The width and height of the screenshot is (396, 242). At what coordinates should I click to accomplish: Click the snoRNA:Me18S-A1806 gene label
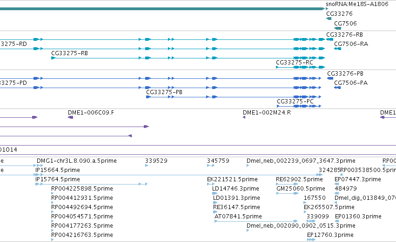pos(357,4)
